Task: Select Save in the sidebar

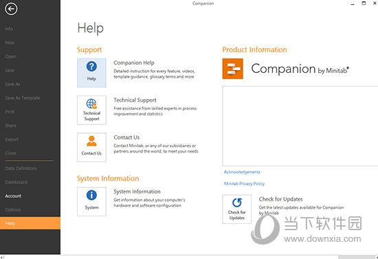Action: tap(10, 70)
